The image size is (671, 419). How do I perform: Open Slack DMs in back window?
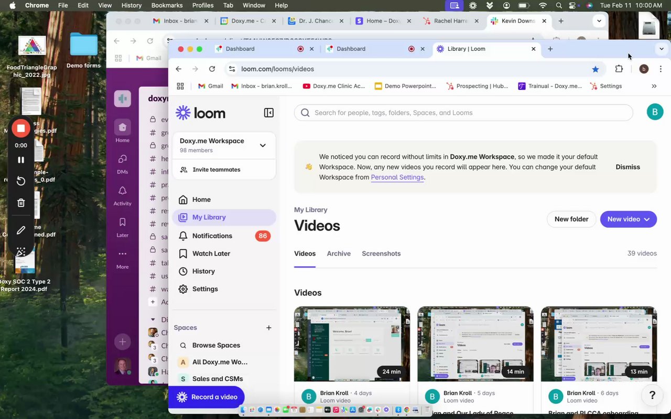pyautogui.click(x=122, y=164)
